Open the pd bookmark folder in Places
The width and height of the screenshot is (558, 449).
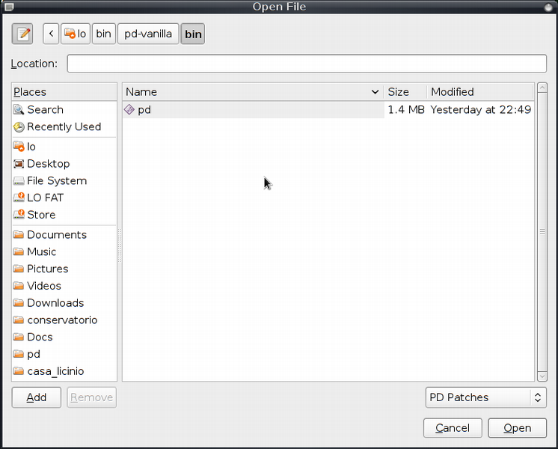coord(64,354)
